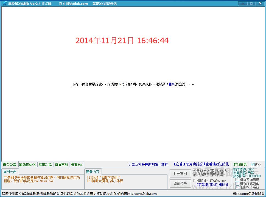Enable 刷新界面白块 checkbox

pos(237,179)
